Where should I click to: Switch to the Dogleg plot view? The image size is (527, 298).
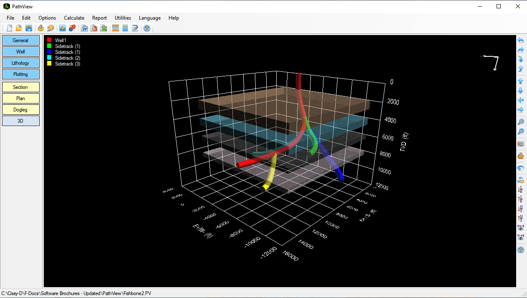(20, 110)
